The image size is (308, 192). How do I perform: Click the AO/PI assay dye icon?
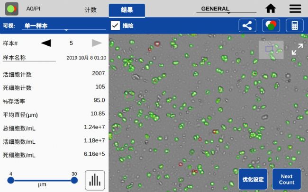(x=10, y=9)
